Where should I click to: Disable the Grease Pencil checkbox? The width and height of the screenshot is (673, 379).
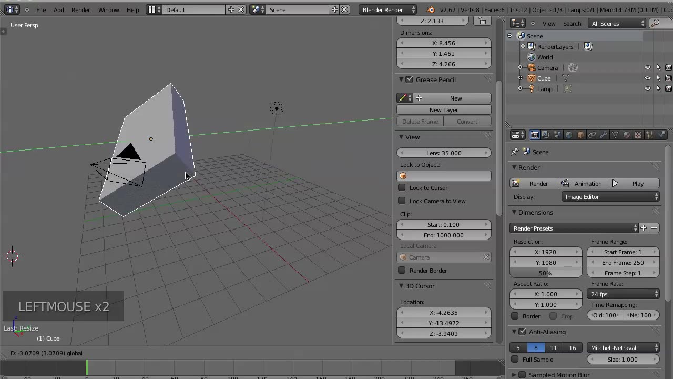(x=410, y=79)
